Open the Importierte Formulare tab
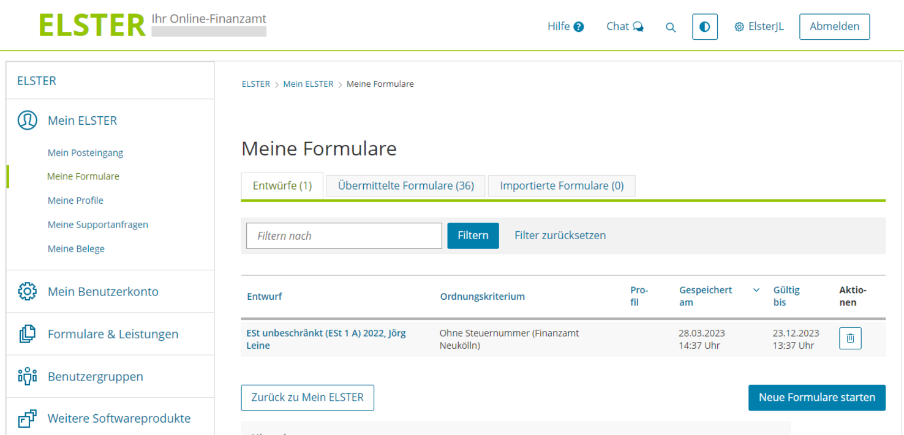Screen dimensions: 904x435 coord(561,185)
